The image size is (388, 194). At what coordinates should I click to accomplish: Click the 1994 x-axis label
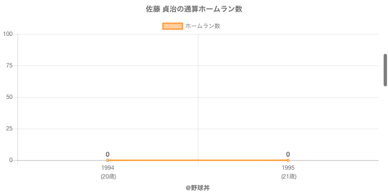[x=108, y=168]
